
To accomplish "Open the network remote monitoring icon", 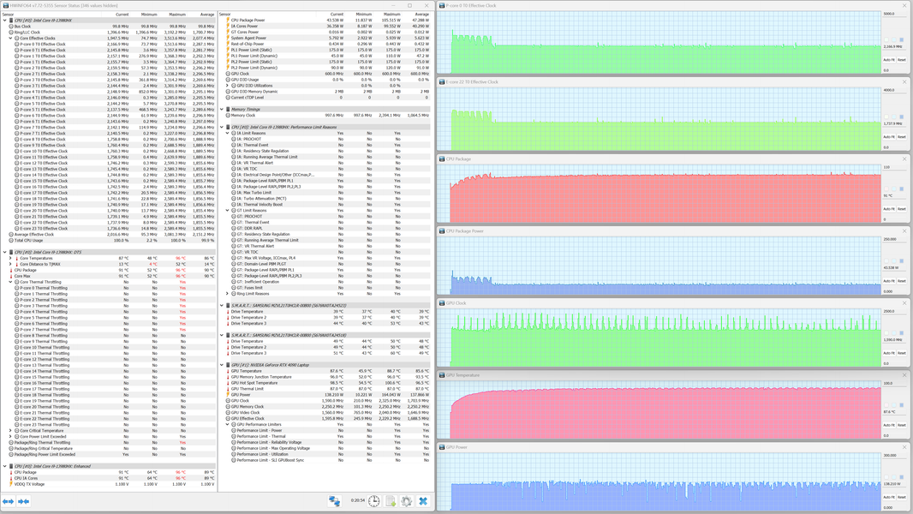I will click(x=334, y=501).
